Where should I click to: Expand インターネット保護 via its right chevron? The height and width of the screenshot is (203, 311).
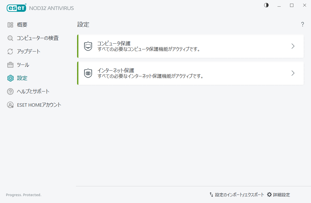[x=292, y=73]
